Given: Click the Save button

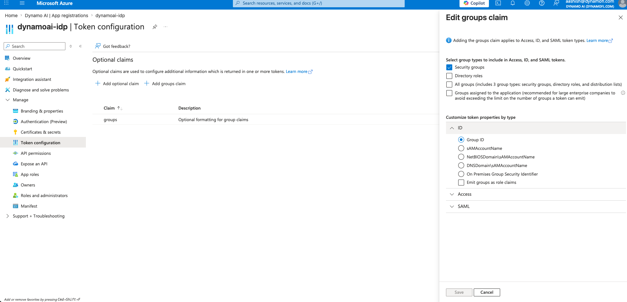Looking at the screenshot, I should (459, 292).
